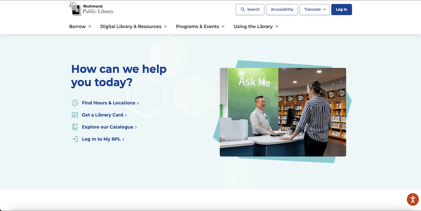Select the Log In to My RPL link
The height and width of the screenshot is (211, 421).
(102, 139)
